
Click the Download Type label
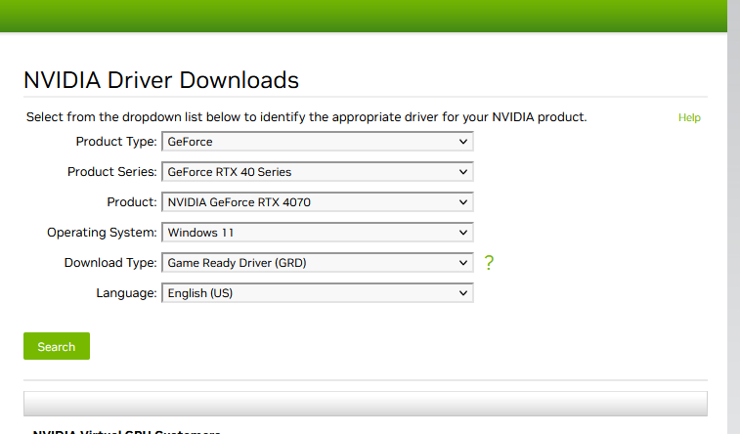coord(110,263)
